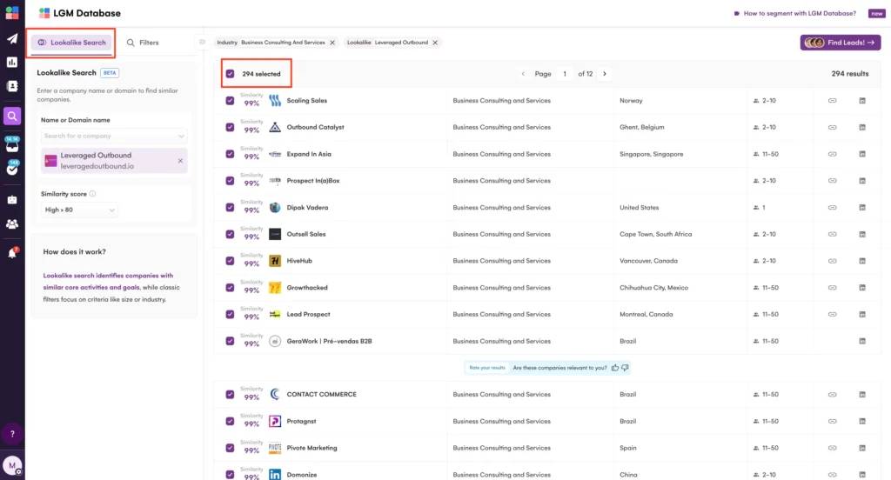891x480 pixels.
Task: Click the Find Leads! button
Action: pyautogui.click(x=840, y=43)
